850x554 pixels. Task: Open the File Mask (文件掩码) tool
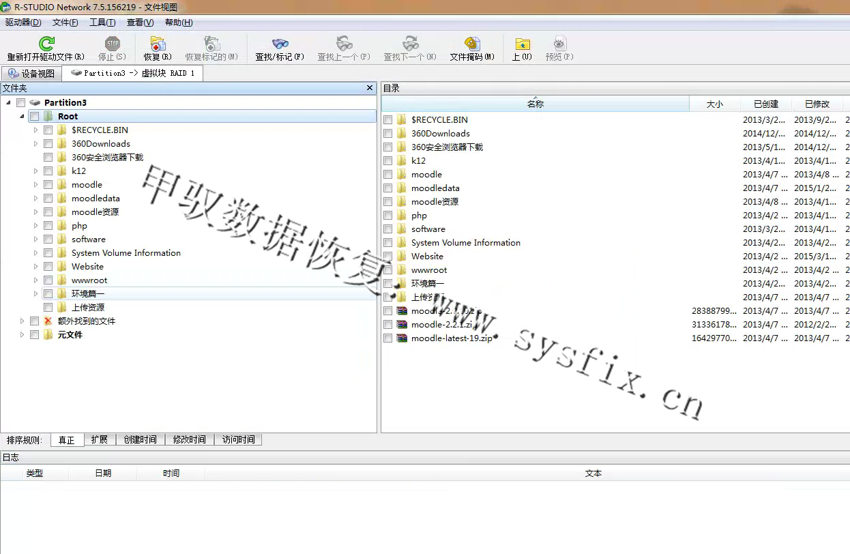472,44
